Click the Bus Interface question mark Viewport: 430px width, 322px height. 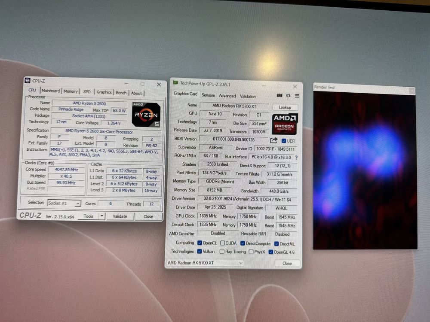pyautogui.click(x=296, y=158)
